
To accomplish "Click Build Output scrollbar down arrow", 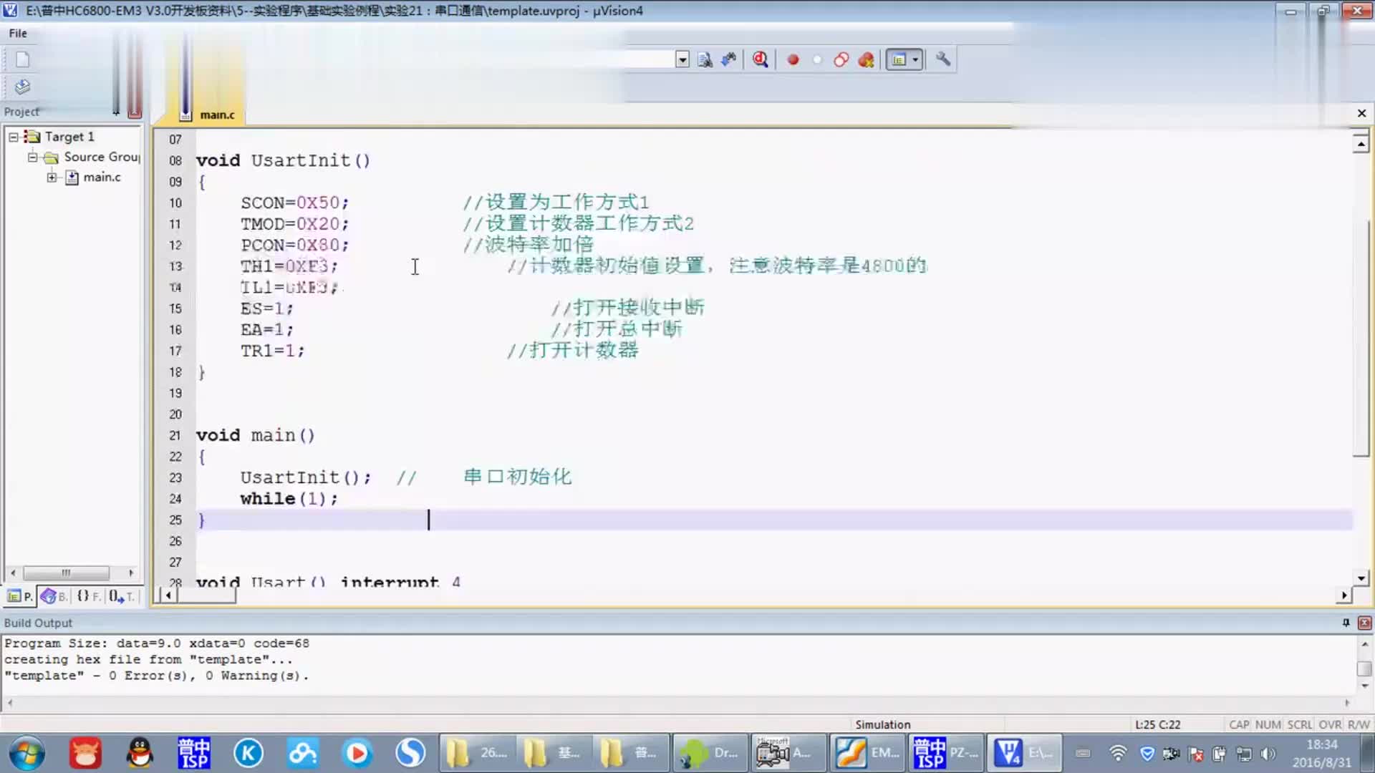I will [x=1364, y=686].
